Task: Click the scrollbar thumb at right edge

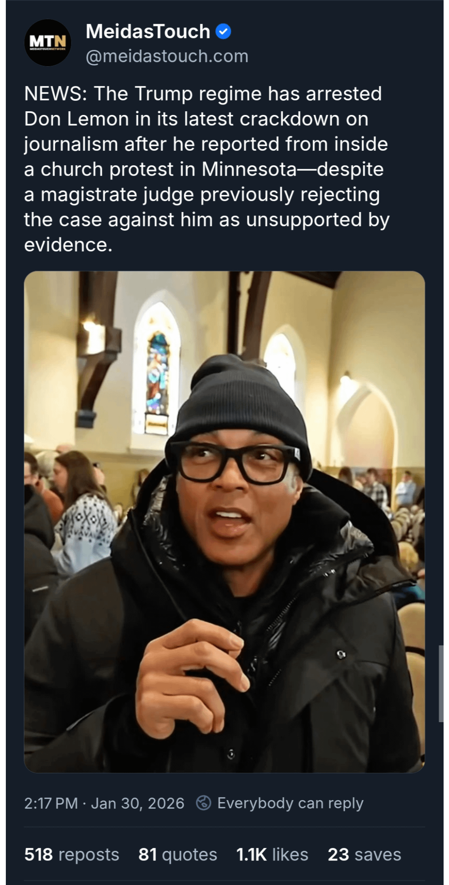Action: 441,683
